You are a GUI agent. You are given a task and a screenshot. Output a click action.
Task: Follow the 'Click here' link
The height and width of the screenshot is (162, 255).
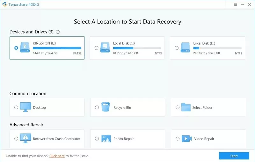(x=57, y=156)
